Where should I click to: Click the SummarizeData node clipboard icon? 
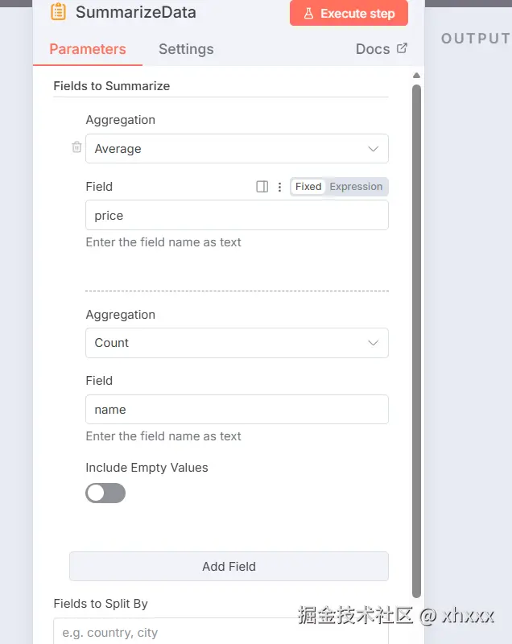58,12
